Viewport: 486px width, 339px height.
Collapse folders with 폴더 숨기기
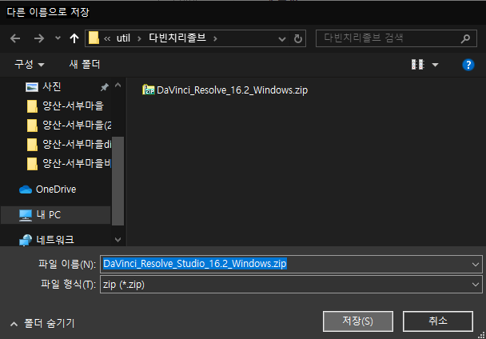coord(43,324)
